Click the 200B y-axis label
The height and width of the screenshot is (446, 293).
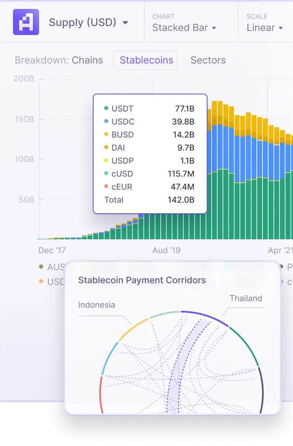pos(24,79)
